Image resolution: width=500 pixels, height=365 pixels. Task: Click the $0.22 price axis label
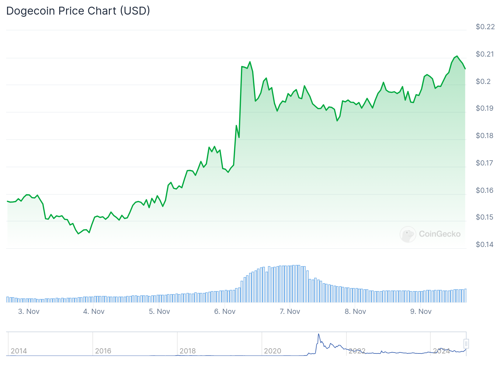coord(485,27)
